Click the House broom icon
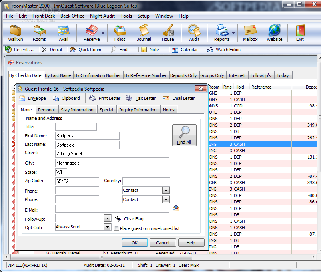Image resolution: width=321 pixels, height=272 pixels. tap(168, 33)
